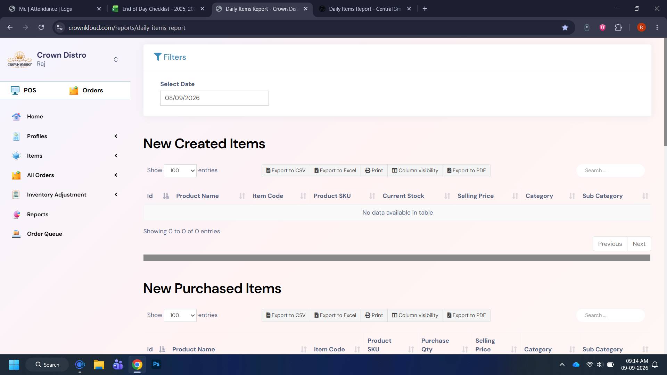
Task: Export New Created Items to CSV
Action: 286,170
